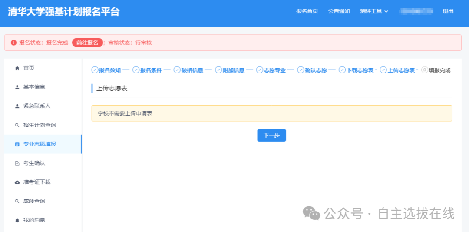469x232 pixels.
Task: Open 报名首页 in the top navigation
Action: point(307,11)
